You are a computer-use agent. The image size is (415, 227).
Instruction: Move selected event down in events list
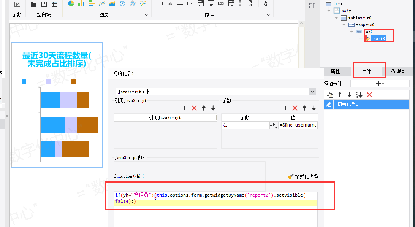(x=349, y=95)
